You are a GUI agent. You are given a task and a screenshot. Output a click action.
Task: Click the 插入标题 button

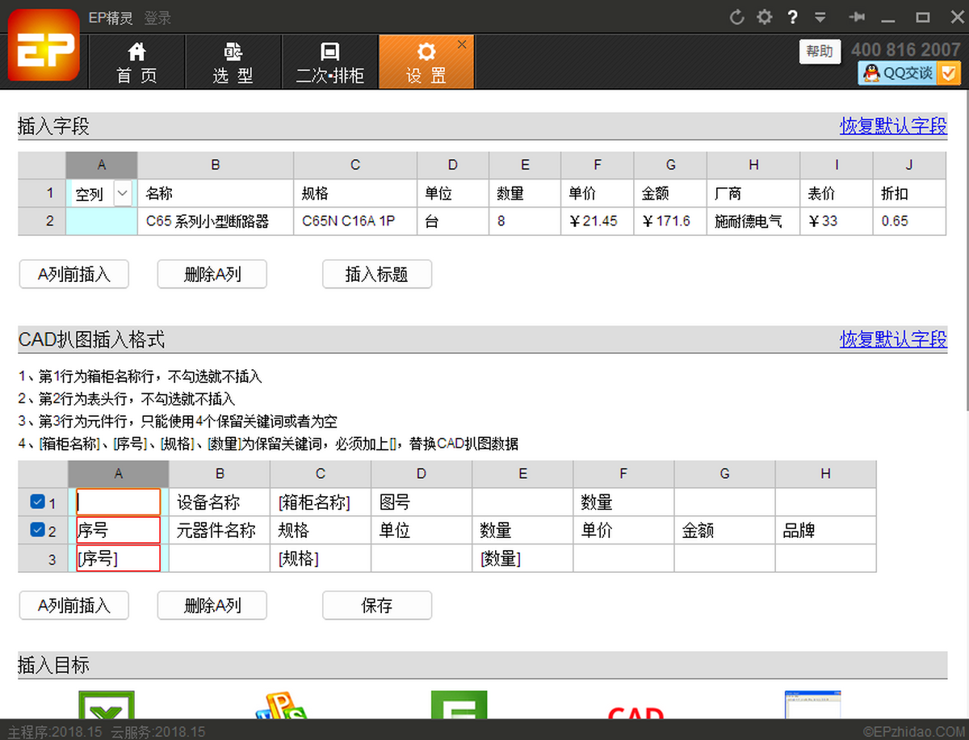(377, 274)
